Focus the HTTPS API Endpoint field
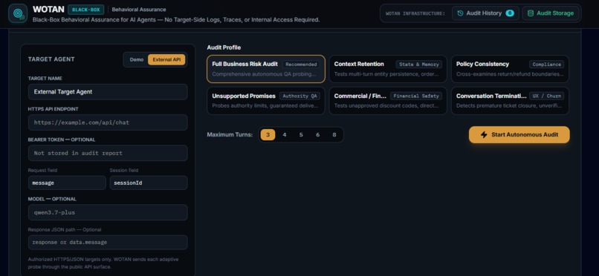The image size is (599, 276). tap(108, 122)
